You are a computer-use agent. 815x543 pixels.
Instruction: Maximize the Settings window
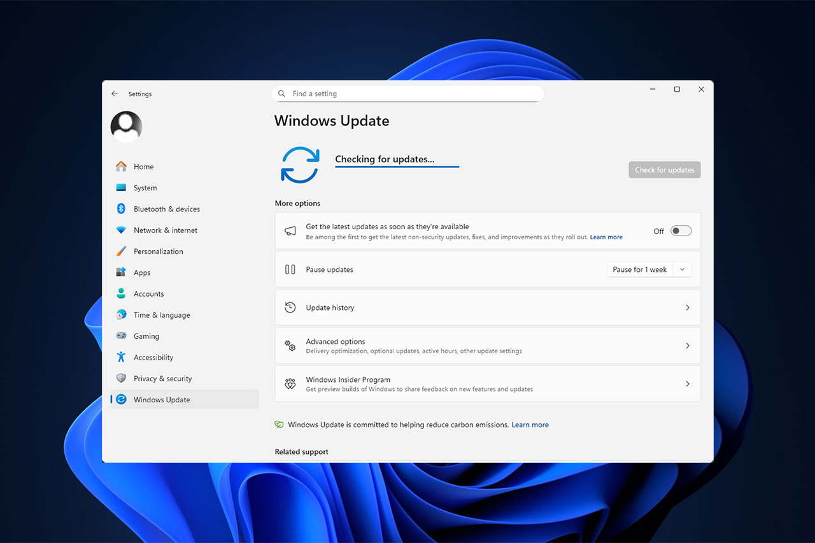coord(677,89)
